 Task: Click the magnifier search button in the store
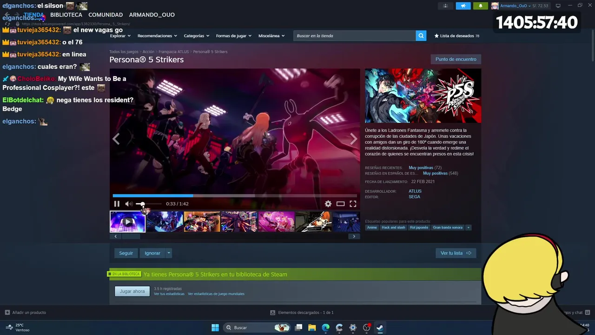tap(421, 36)
